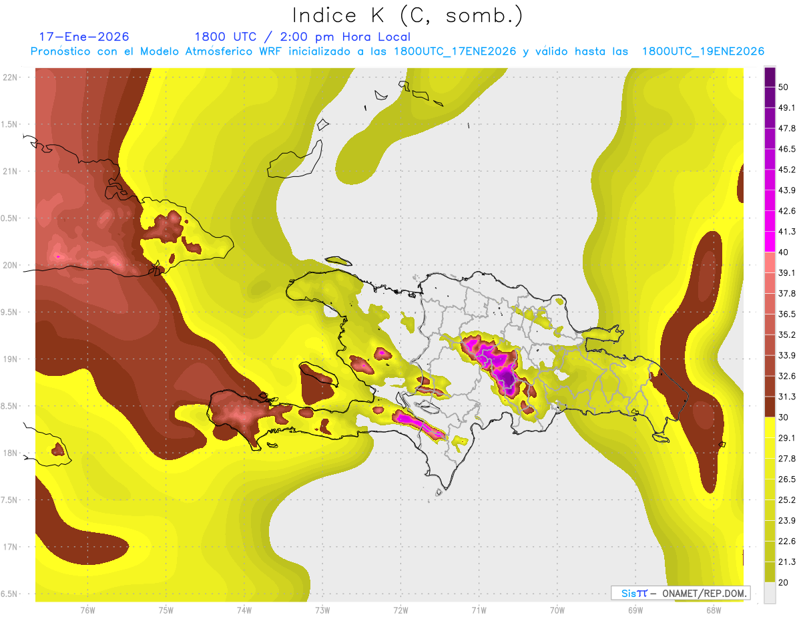Click the colorbar value "37.8"
The height and width of the screenshot is (619, 801).
(x=787, y=294)
